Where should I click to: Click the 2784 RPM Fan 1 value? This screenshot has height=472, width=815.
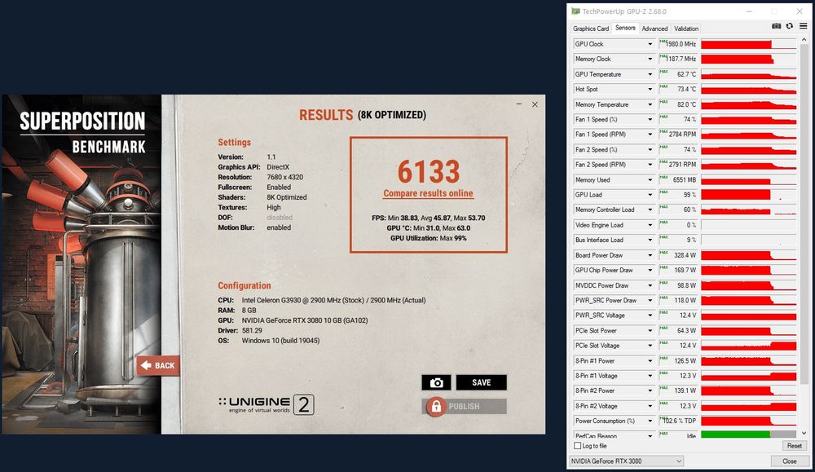[682, 135]
